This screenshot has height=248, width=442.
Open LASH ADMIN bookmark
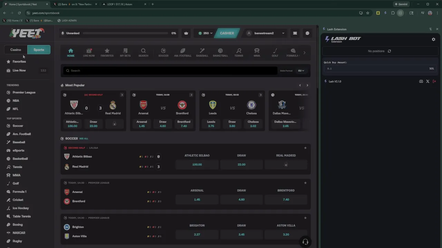point(67,20)
